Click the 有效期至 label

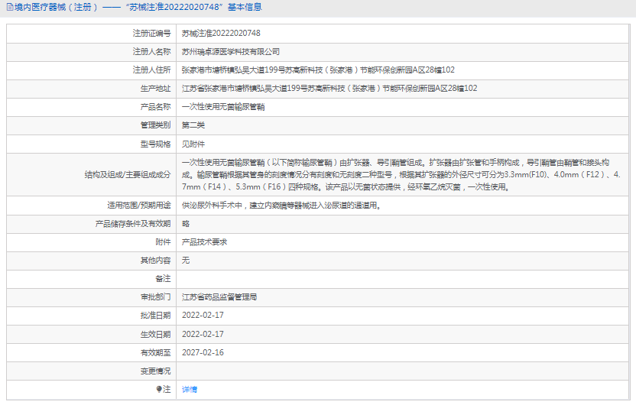coord(156,353)
